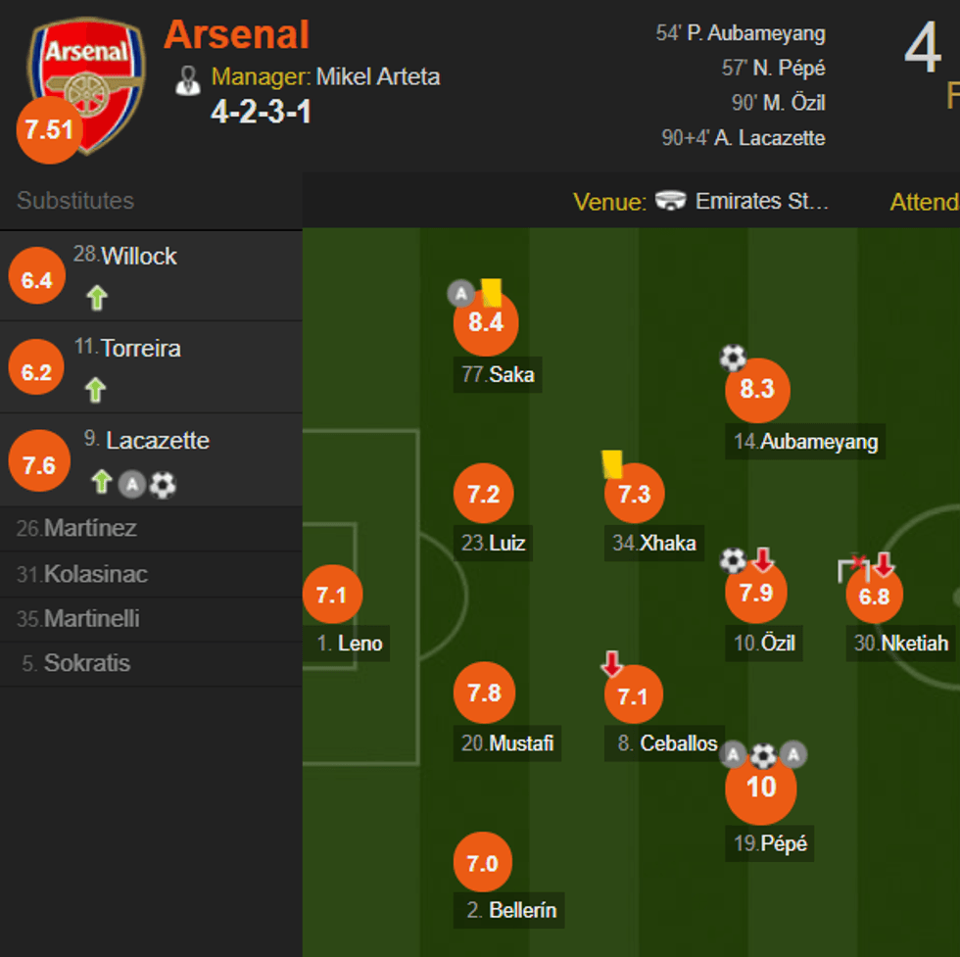Click Lacazette's goal ball icon in substitutes

coord(163,483)
